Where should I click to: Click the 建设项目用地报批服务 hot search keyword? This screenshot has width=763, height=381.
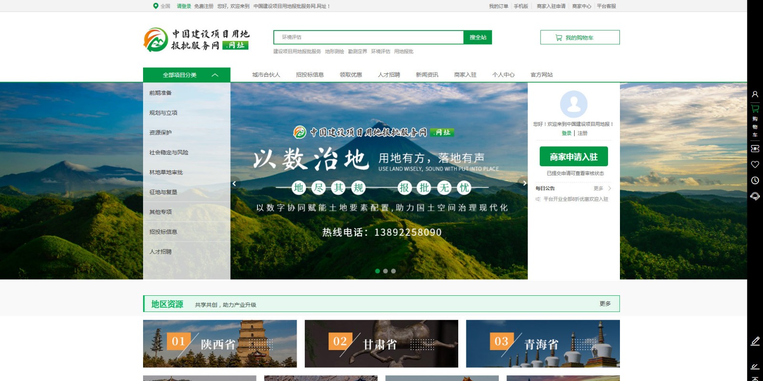click(x=297, y=51)
